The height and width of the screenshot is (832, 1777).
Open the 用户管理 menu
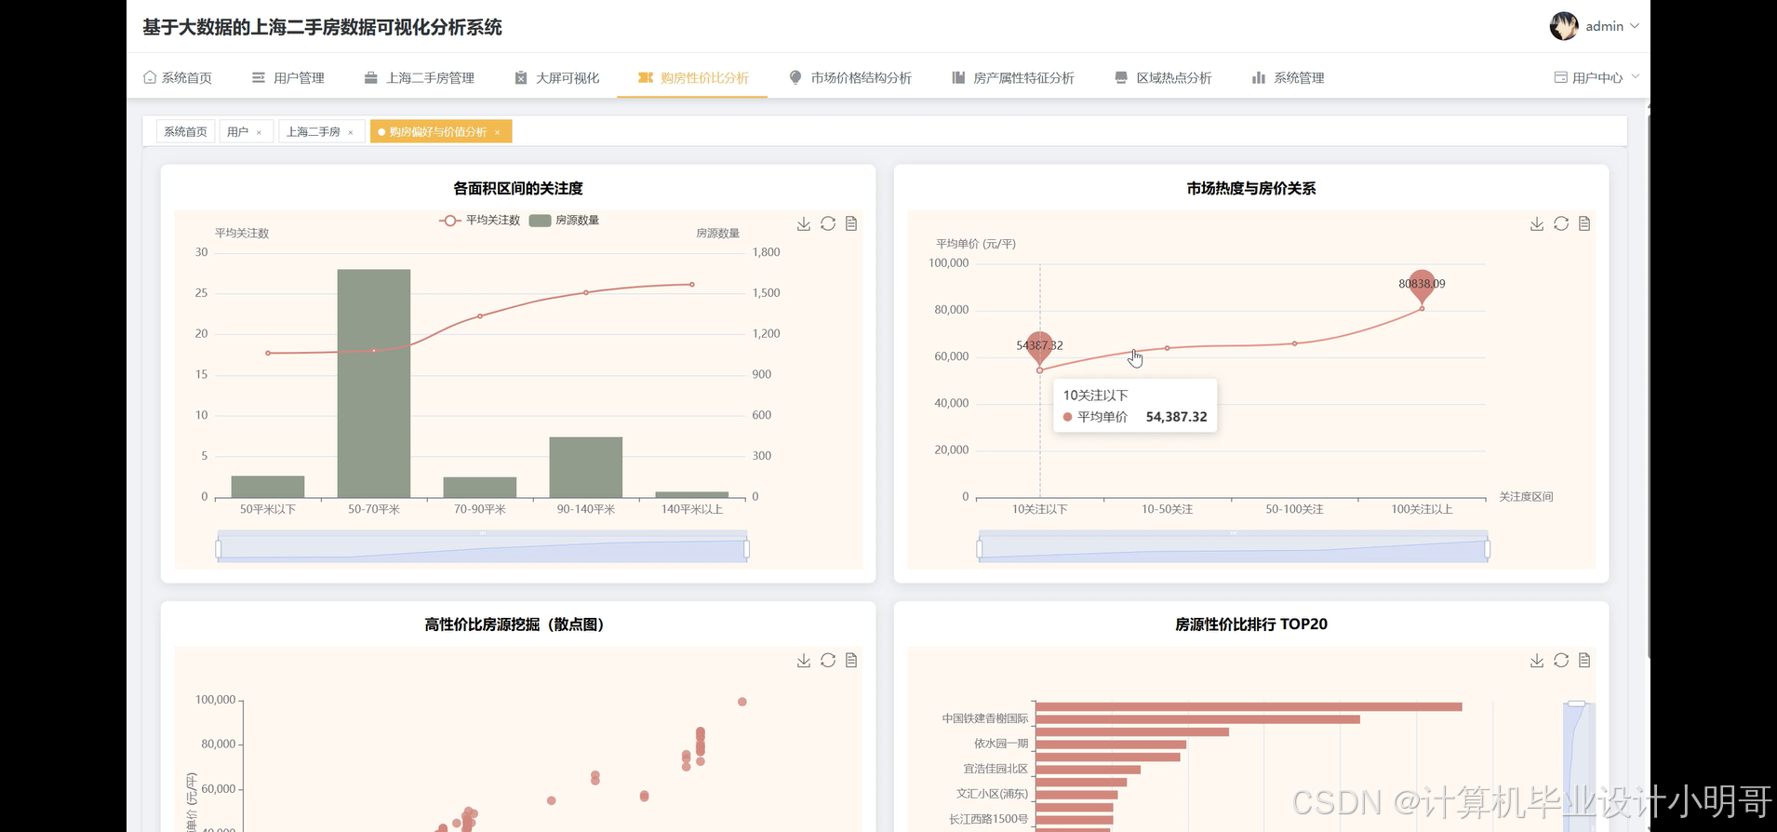click(x=288, y=78)
